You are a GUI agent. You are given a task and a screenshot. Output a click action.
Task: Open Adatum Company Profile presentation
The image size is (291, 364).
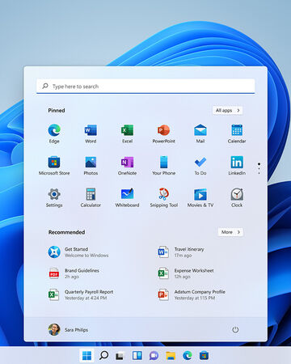coord(192,294)
